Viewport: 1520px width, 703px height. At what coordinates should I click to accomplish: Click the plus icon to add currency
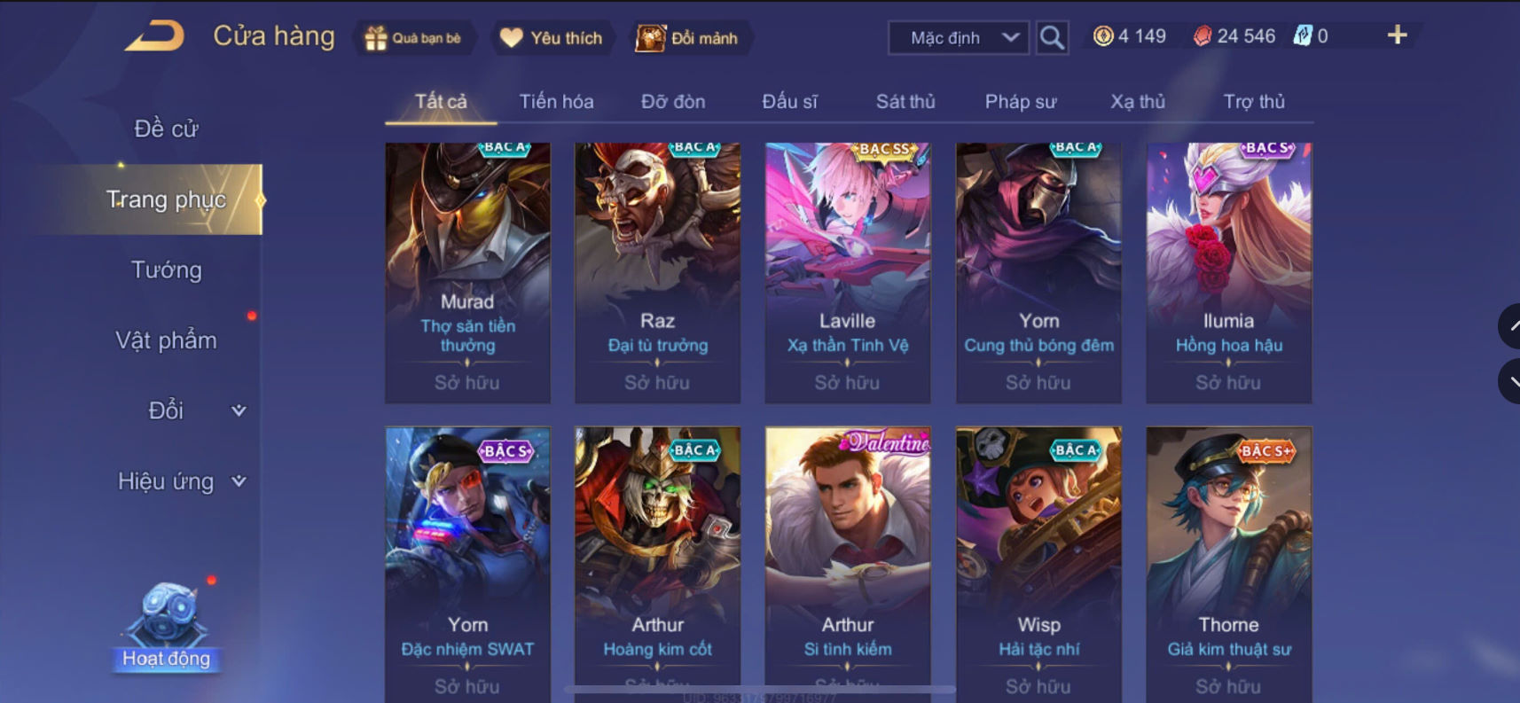(1397, 35)
